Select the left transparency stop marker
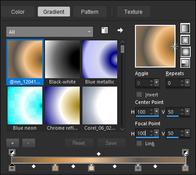The image size is (196, 175). tap(12, 153)
